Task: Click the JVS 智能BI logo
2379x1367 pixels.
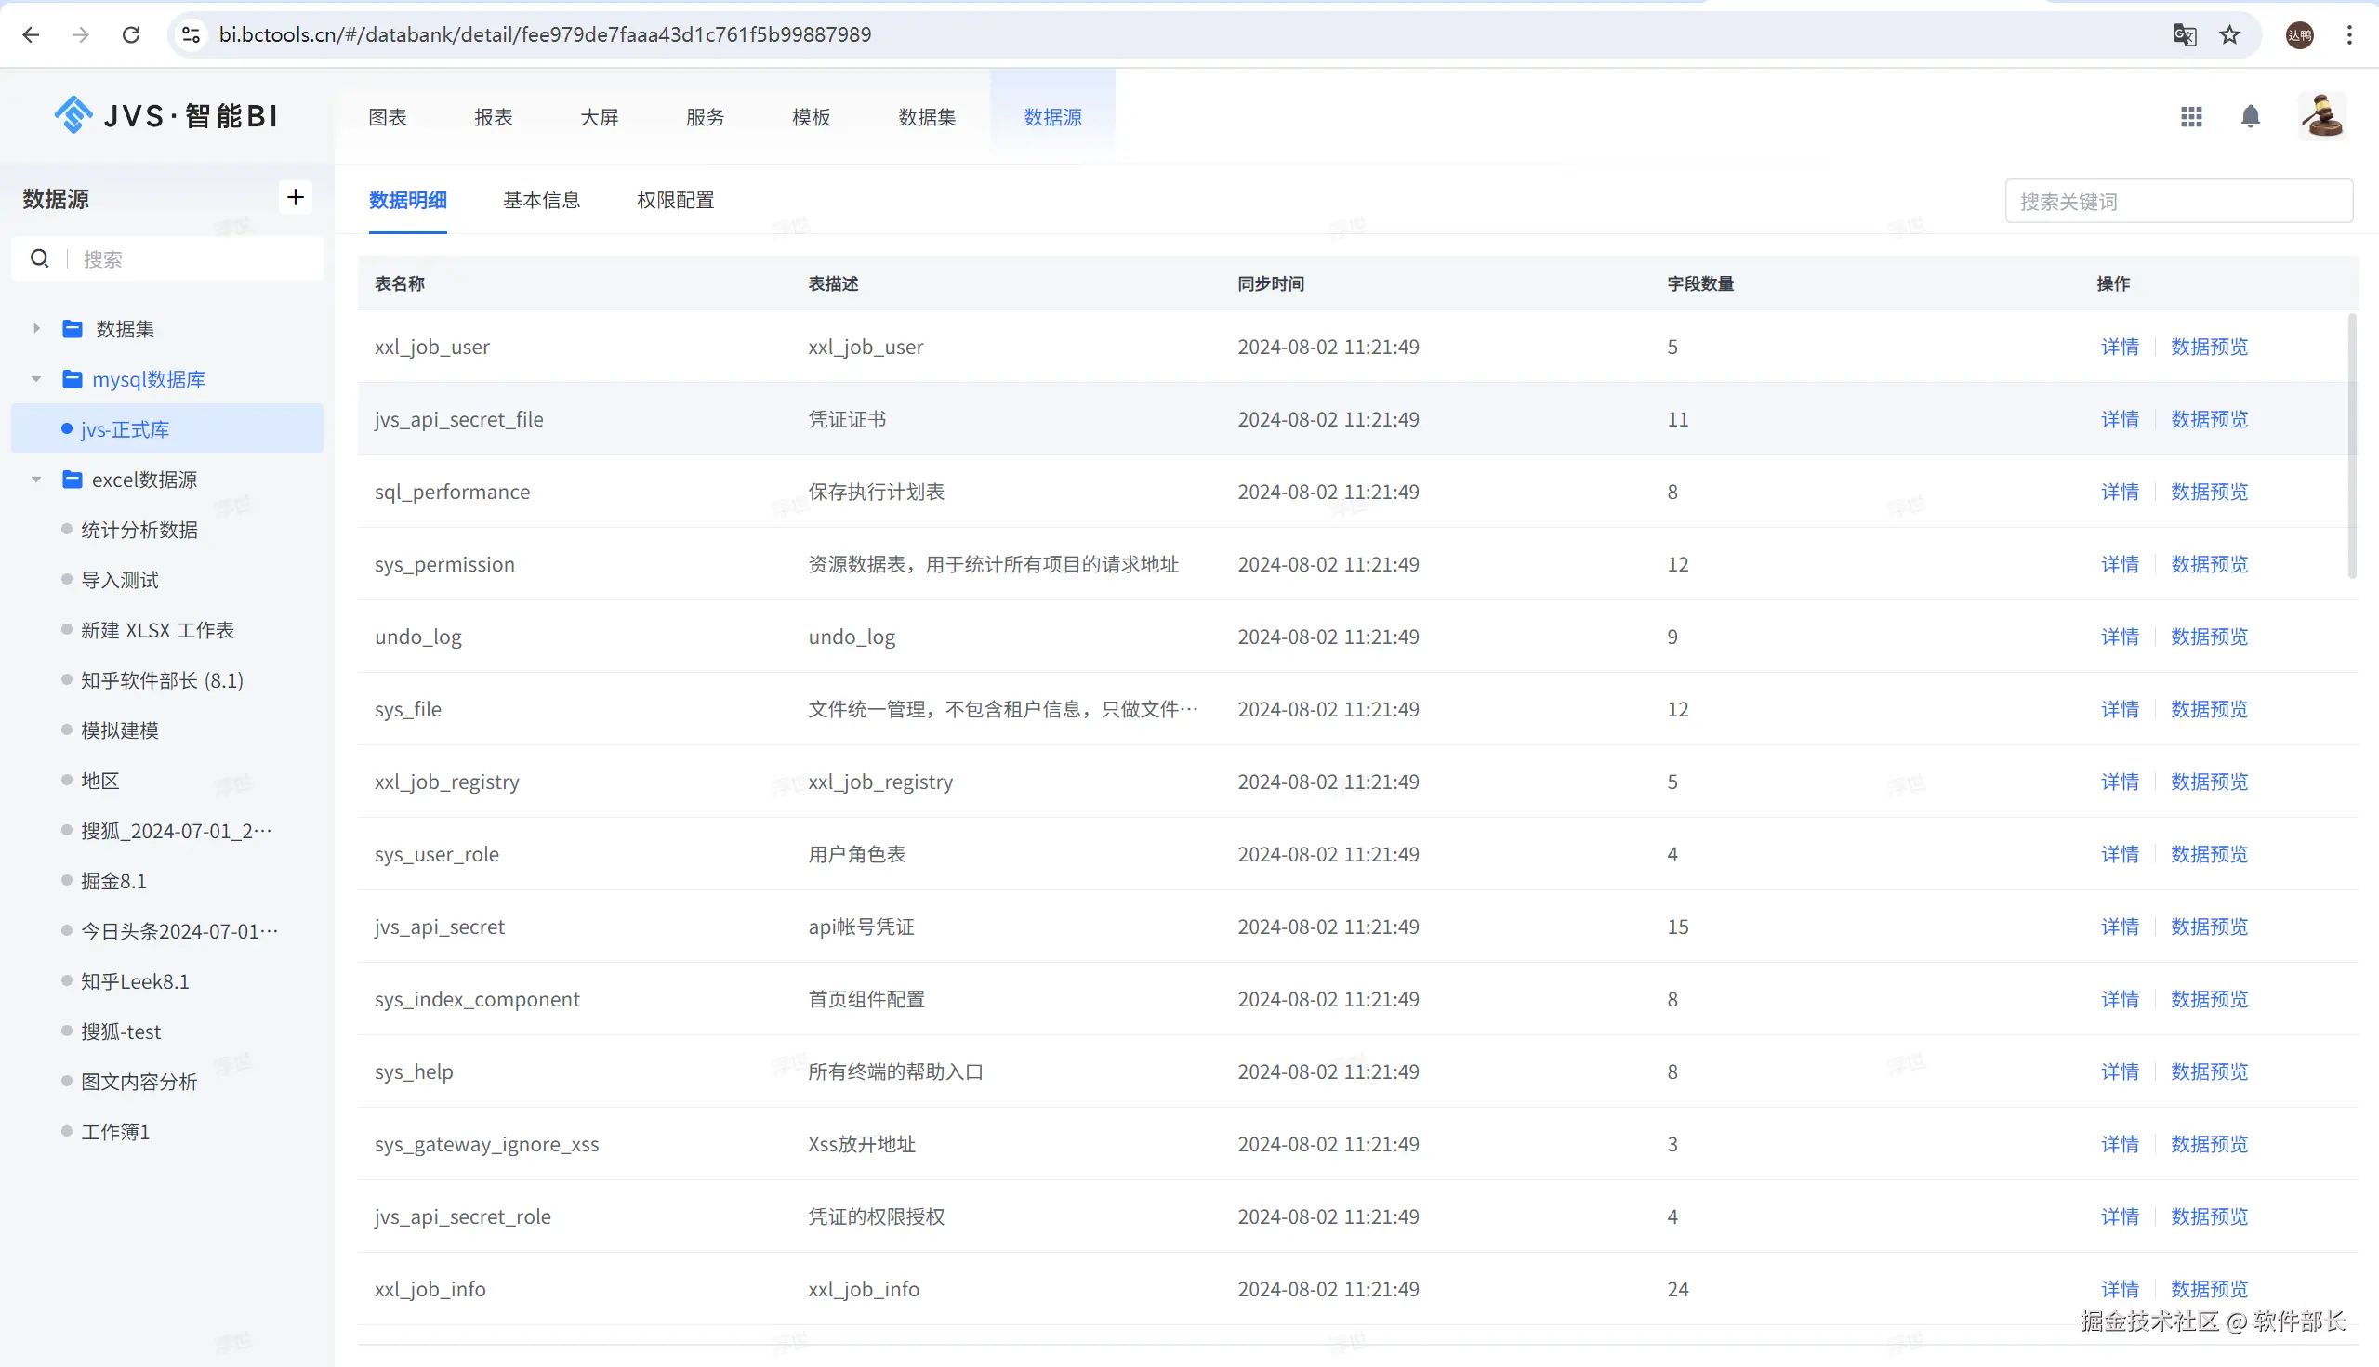Action: (165, 115)
